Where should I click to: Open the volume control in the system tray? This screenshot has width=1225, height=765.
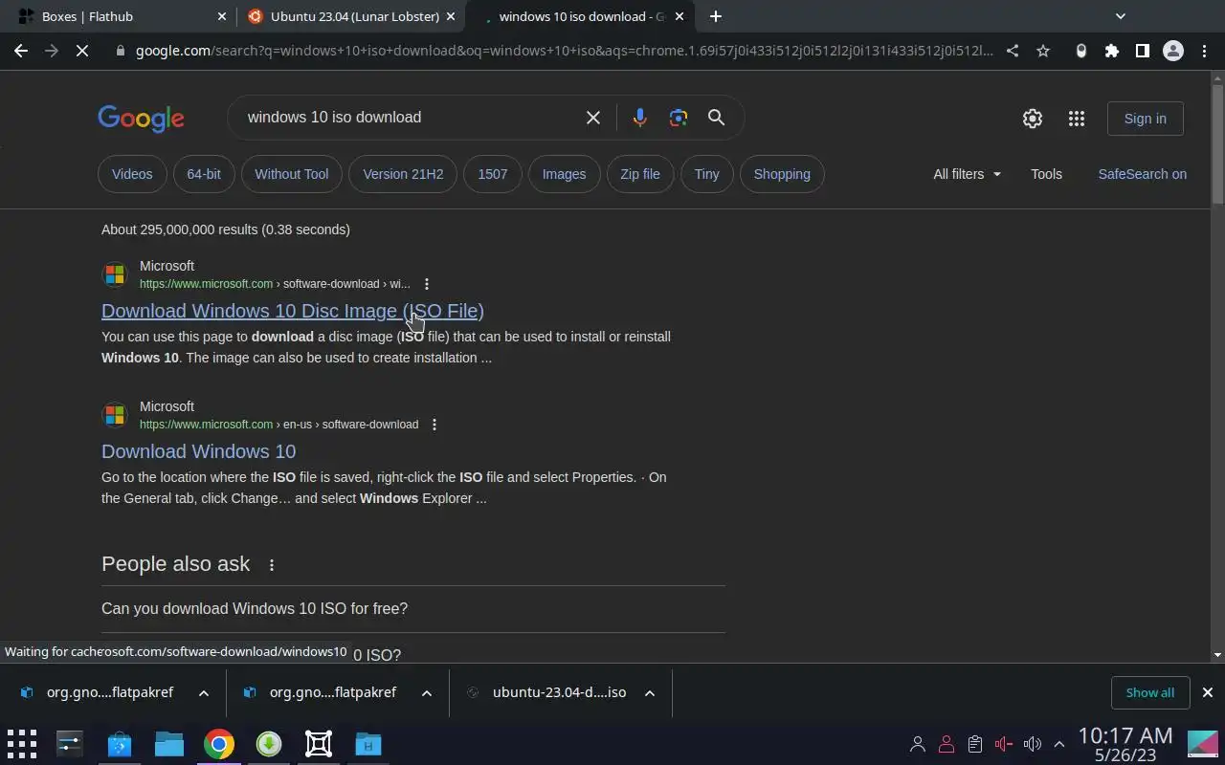coord(1032,744)
